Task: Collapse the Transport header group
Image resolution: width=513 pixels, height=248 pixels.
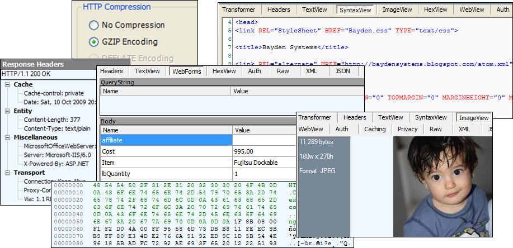Action: click(x=8, y=173)
